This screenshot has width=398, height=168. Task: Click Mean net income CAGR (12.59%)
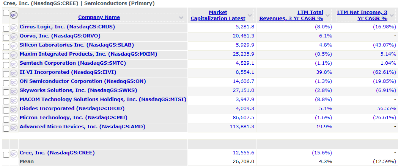tap(384, 162)
